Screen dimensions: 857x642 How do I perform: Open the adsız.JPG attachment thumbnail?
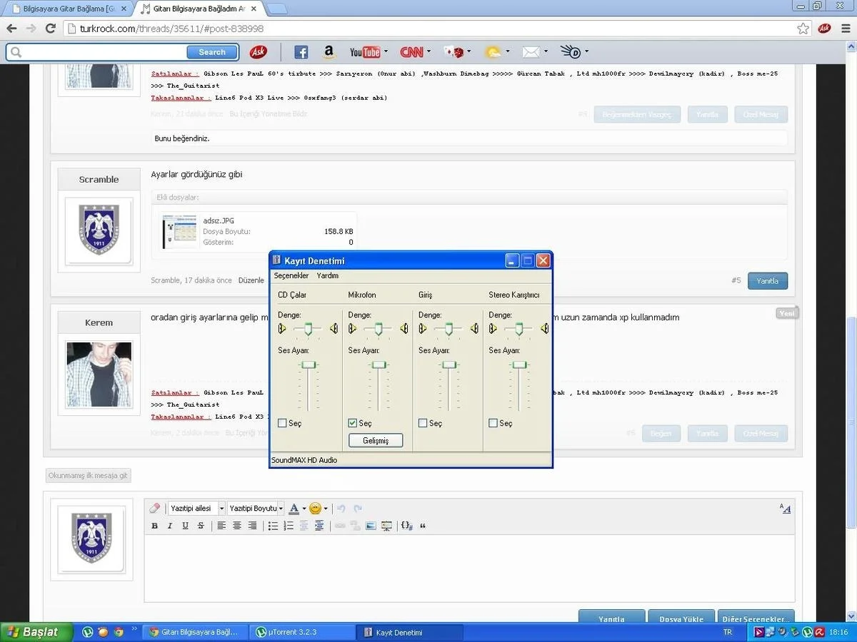(179, 232)
